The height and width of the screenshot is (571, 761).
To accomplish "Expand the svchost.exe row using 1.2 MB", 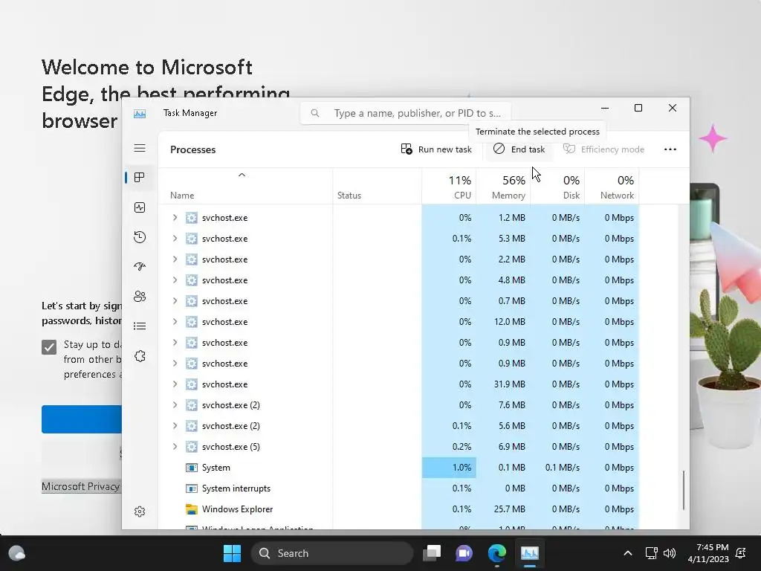I will point(175,218).
